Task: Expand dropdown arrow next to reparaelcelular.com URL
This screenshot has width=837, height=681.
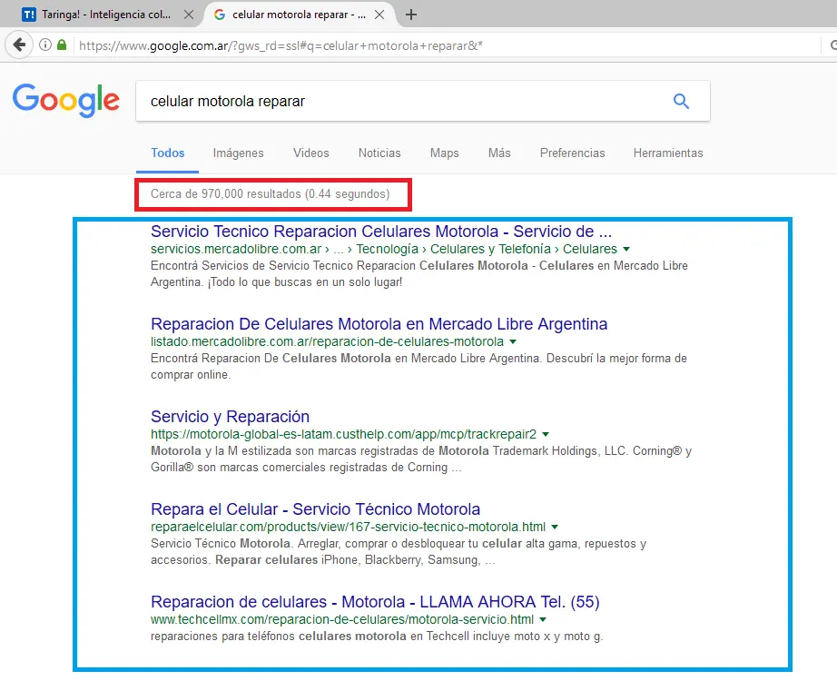Action: click(555, 528)
